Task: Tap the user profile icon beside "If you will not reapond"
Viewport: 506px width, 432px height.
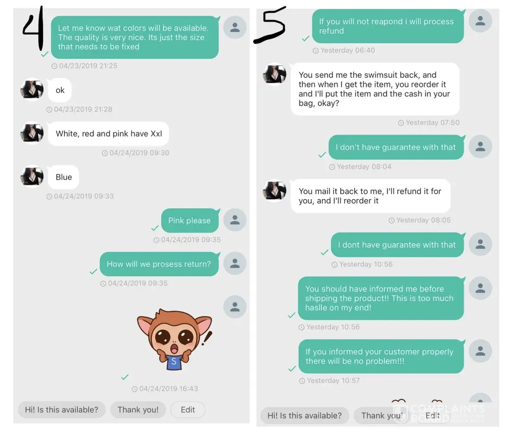Action: coord(480,21)
